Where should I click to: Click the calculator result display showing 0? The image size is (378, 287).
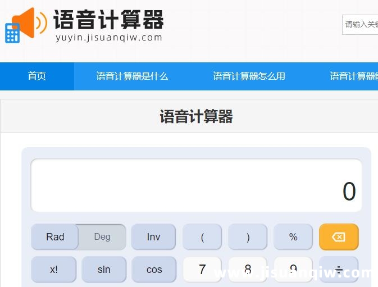coord(196,186)
